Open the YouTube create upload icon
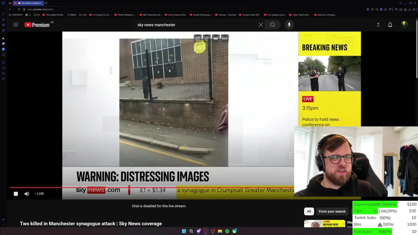The height and width of the screenshot is (235, 418). (378, 25)
